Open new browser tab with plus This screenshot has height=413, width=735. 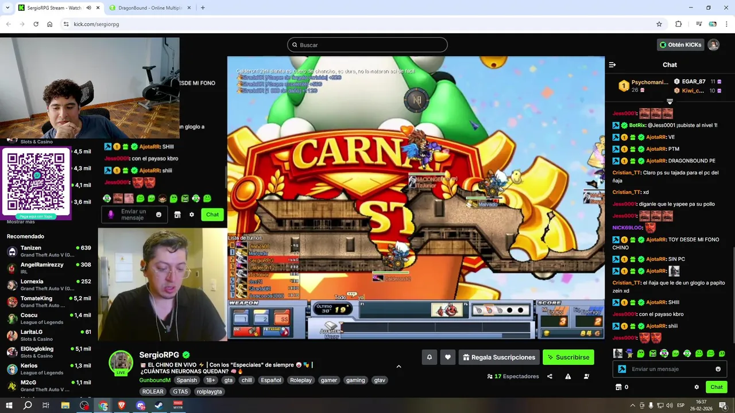tap(203, 8)
